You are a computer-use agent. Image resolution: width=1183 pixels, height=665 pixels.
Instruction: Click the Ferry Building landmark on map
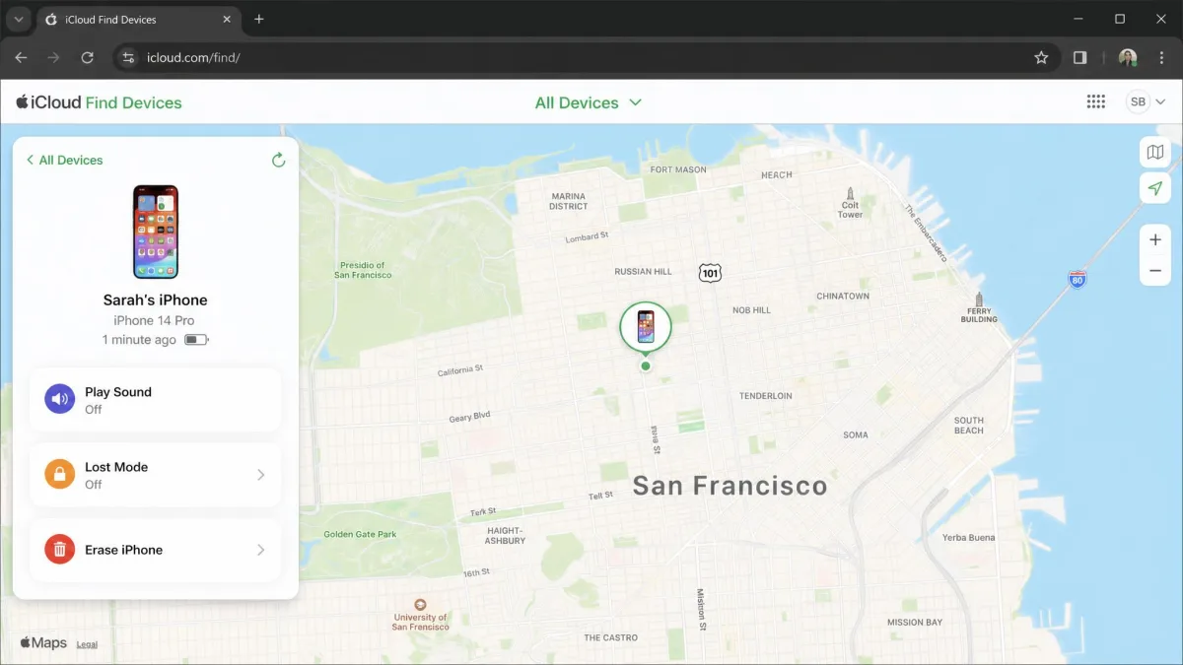click(979, 307)
